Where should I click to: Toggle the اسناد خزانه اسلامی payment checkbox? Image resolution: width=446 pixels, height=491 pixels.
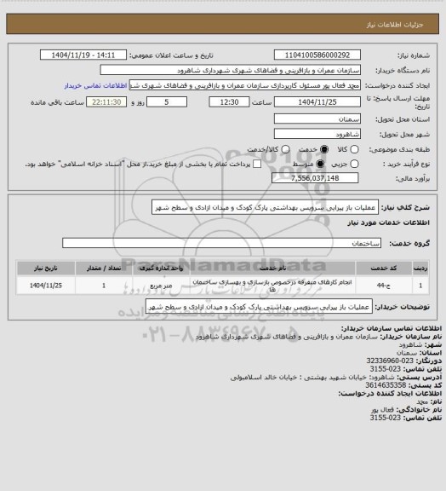click(x=257, y=164)
